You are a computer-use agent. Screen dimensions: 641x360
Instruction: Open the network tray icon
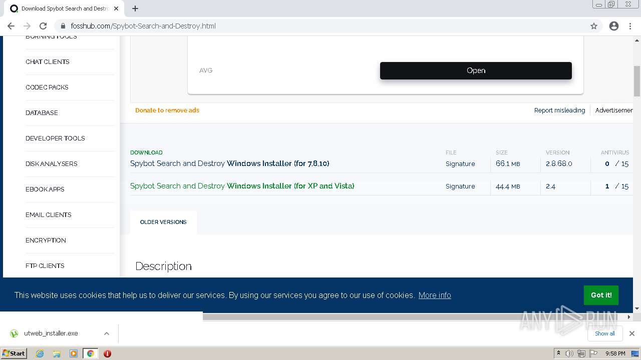581,353
